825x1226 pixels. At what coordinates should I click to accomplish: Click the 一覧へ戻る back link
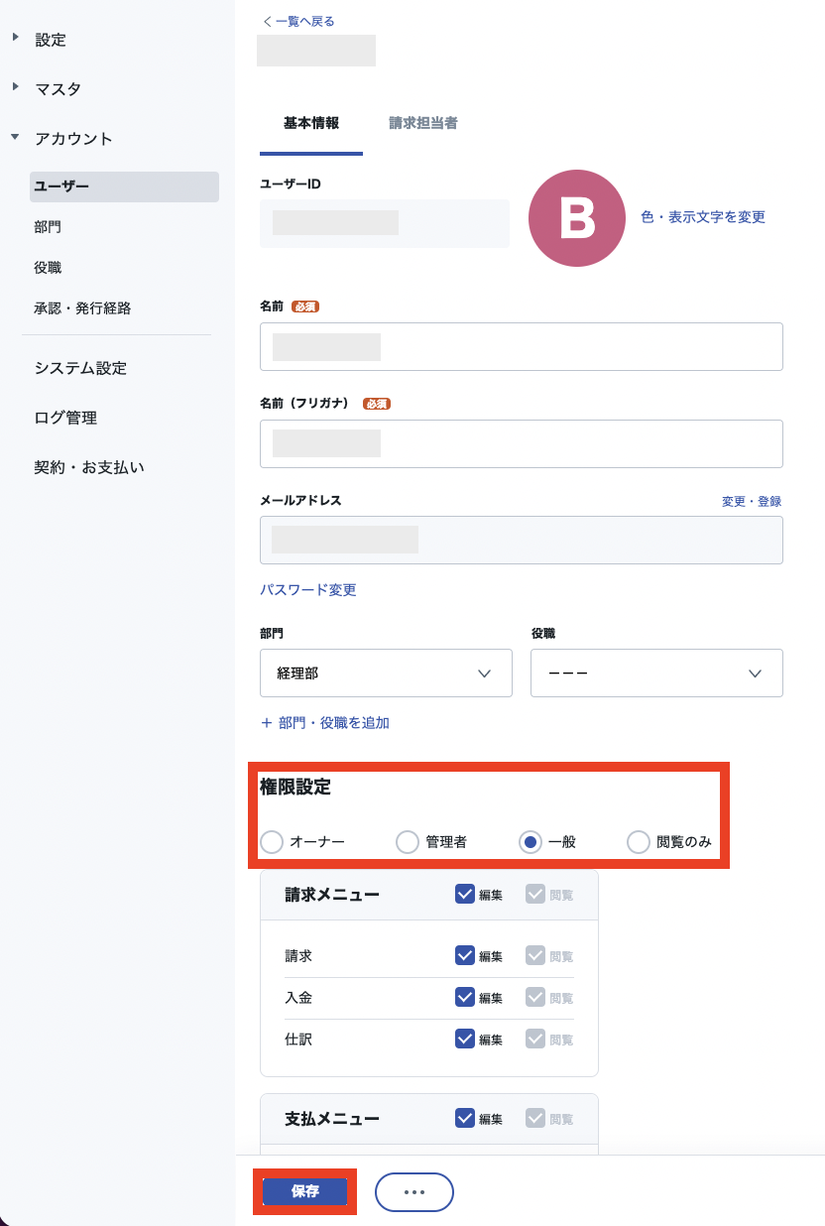[298, 21]
